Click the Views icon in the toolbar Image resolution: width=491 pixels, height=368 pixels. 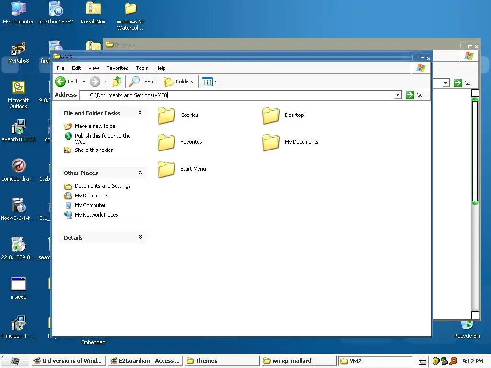[207, 81]
